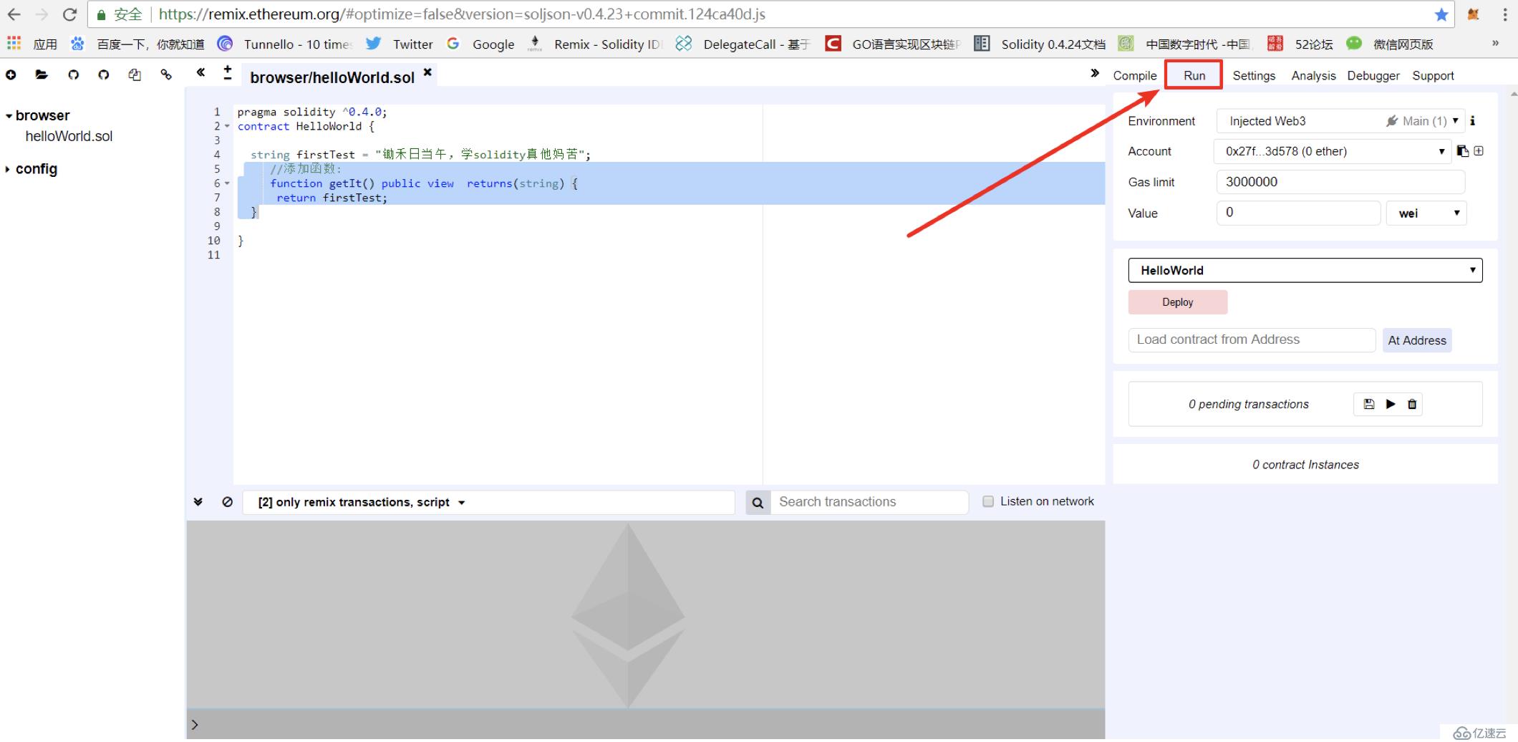Bookmark this page with the star icon

(1441, 14)
